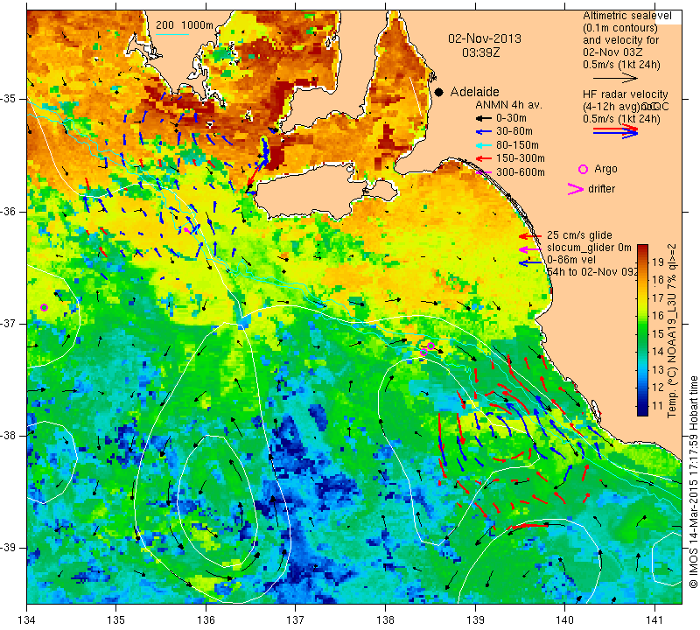The height and width of the screenshot is (630, 700).
Task: Click the red 150-300m legend arrow
Action: [x=484, y=158]
